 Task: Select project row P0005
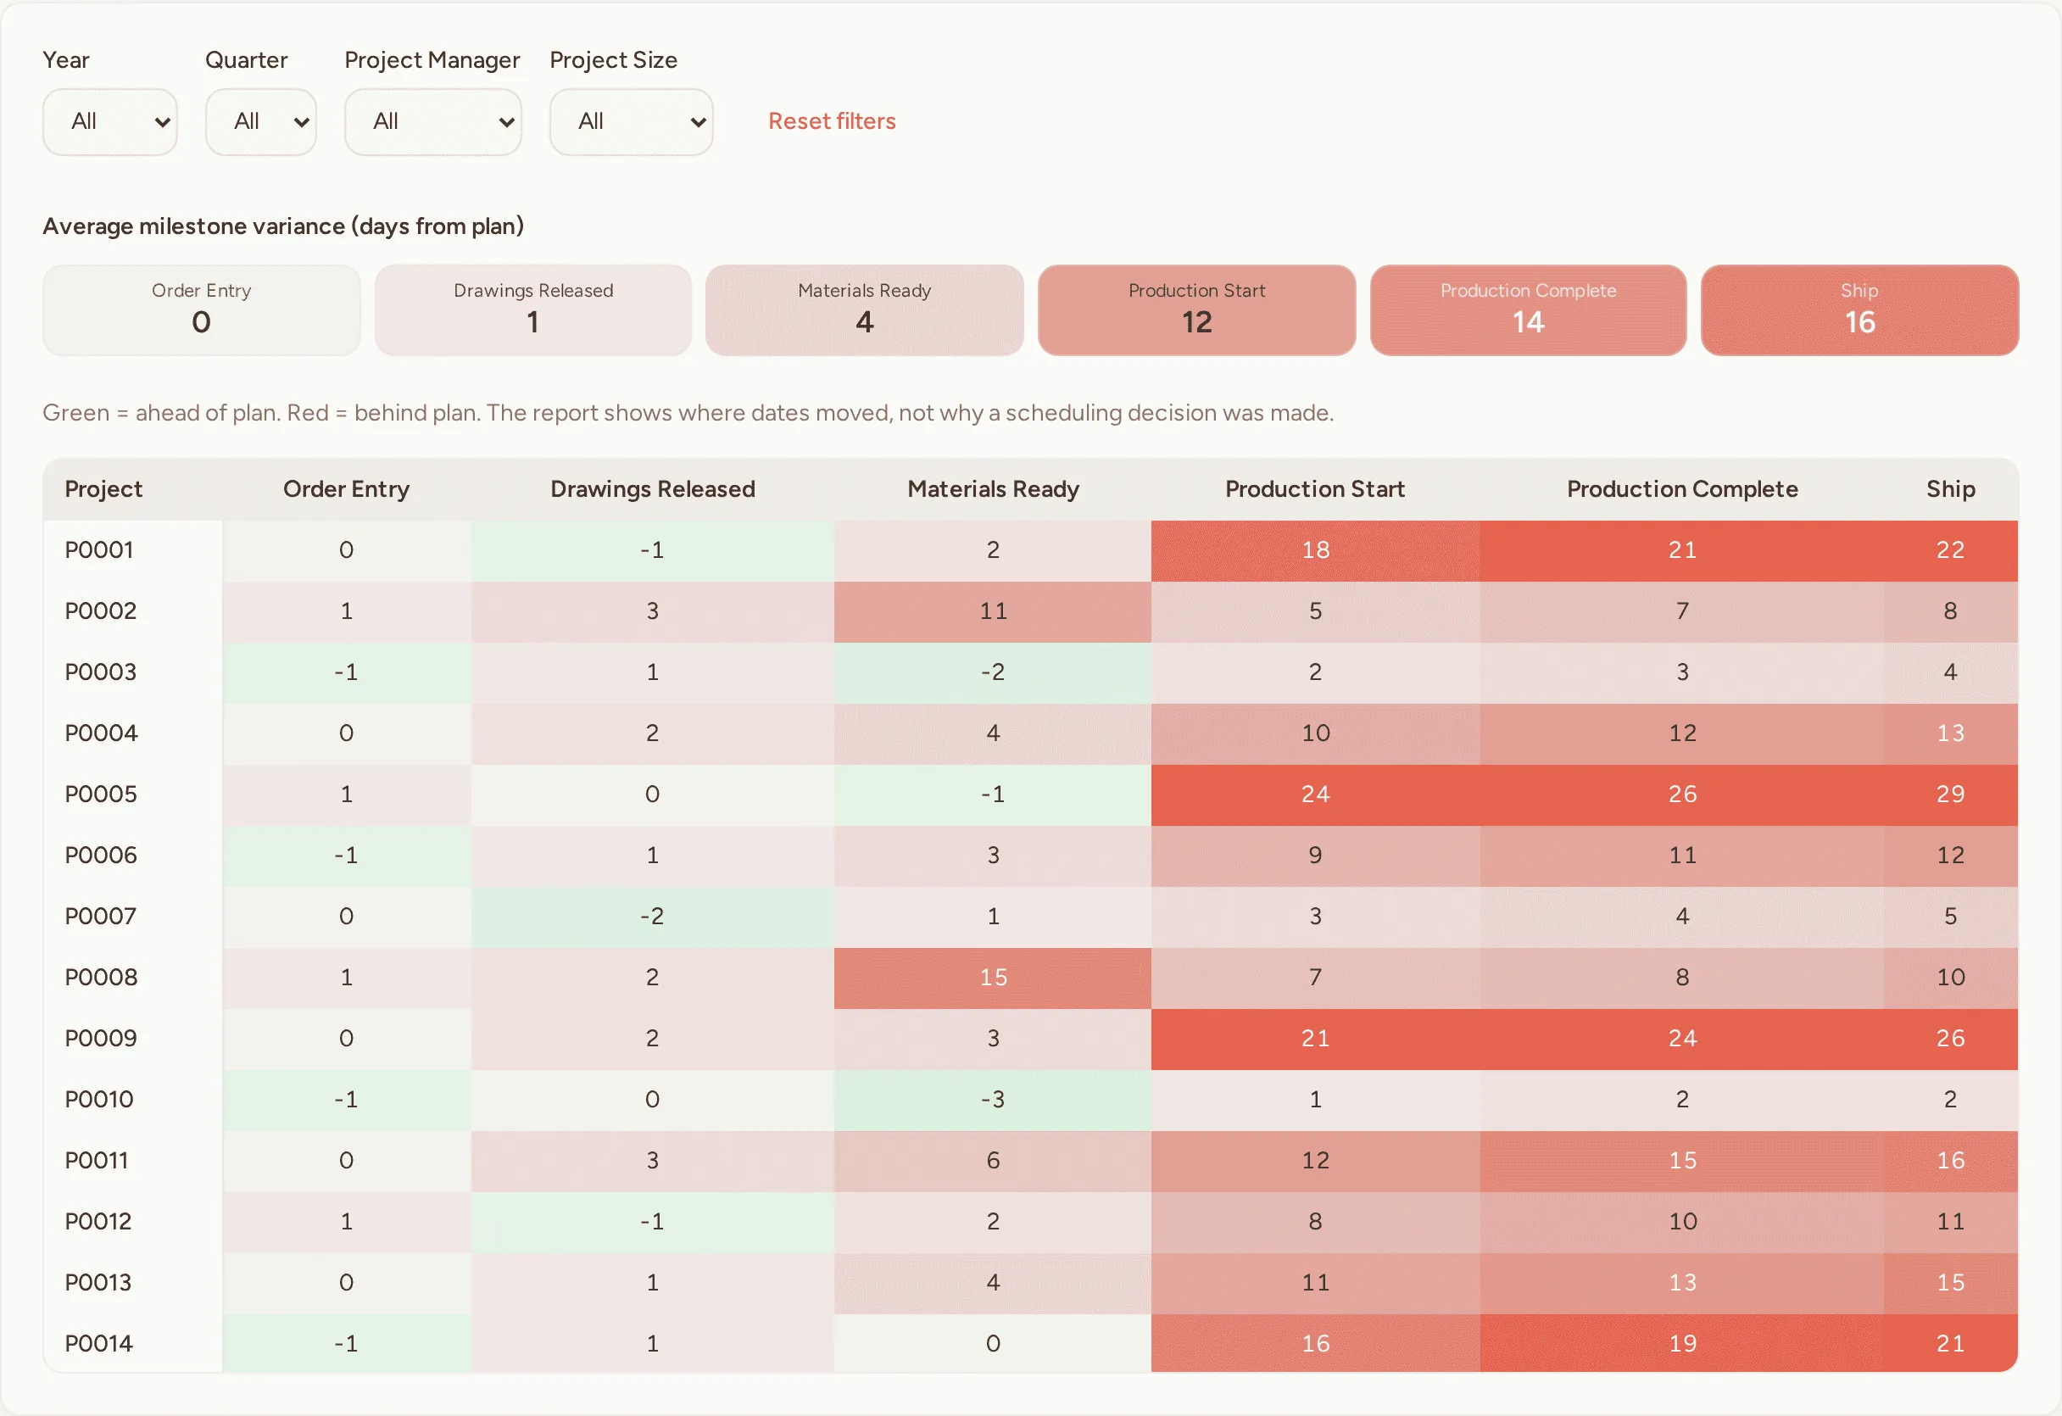[x=1030, y=795]
